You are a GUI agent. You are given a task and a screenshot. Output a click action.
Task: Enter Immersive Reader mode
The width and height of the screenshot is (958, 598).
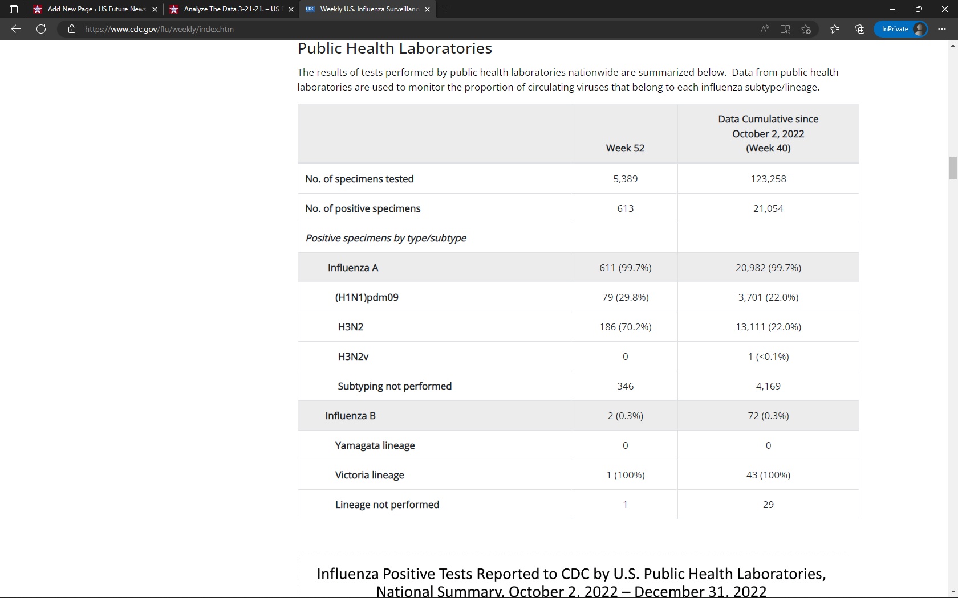785,29
